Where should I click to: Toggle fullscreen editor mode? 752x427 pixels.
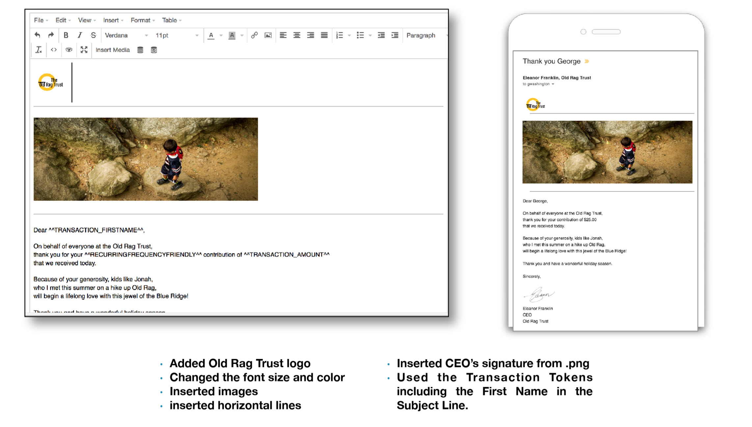(84, 50)
